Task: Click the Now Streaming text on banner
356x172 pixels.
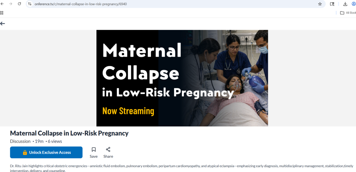Action: [128, 111]
